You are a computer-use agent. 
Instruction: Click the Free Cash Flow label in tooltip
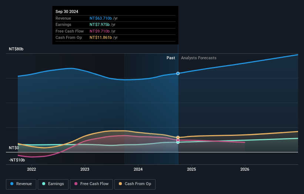70,31
